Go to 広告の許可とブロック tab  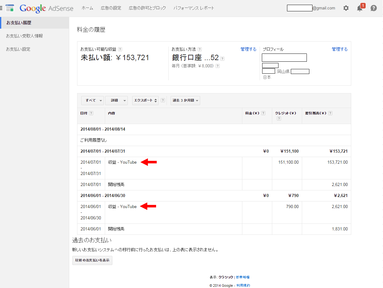(147, 8)
